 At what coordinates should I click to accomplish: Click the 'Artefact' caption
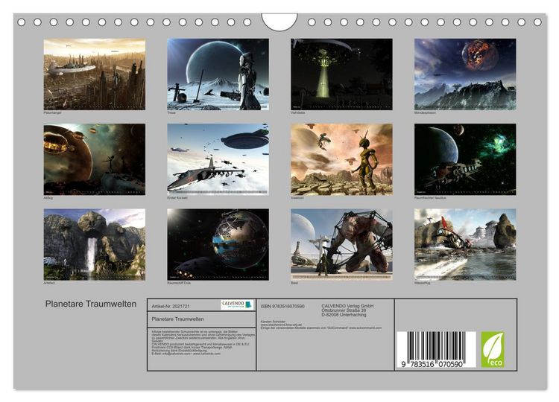pos(49,283)
